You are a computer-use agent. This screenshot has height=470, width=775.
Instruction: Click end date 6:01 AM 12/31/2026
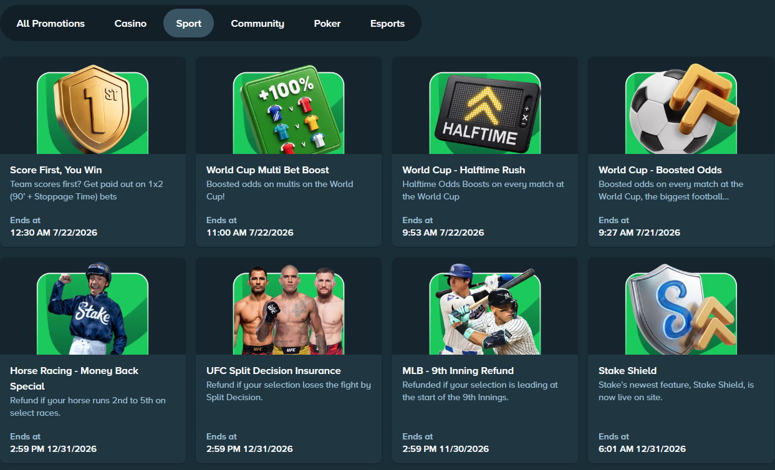(642, 449)
